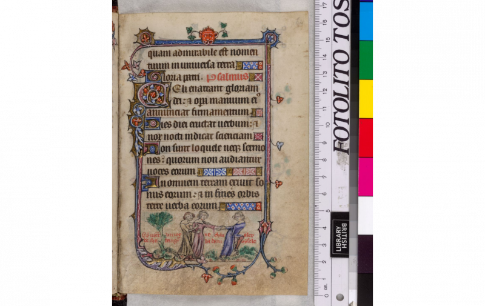The height and width of the screenshot is (306, 485).
Task: Select the red patch on the color chart
Action: tap(366, 137)
